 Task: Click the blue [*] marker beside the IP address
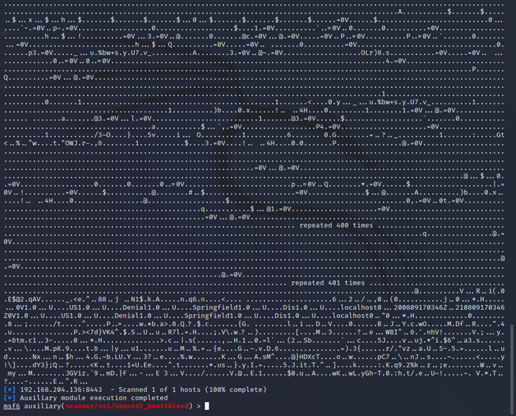pyautogui.click(x=9, y=390)
